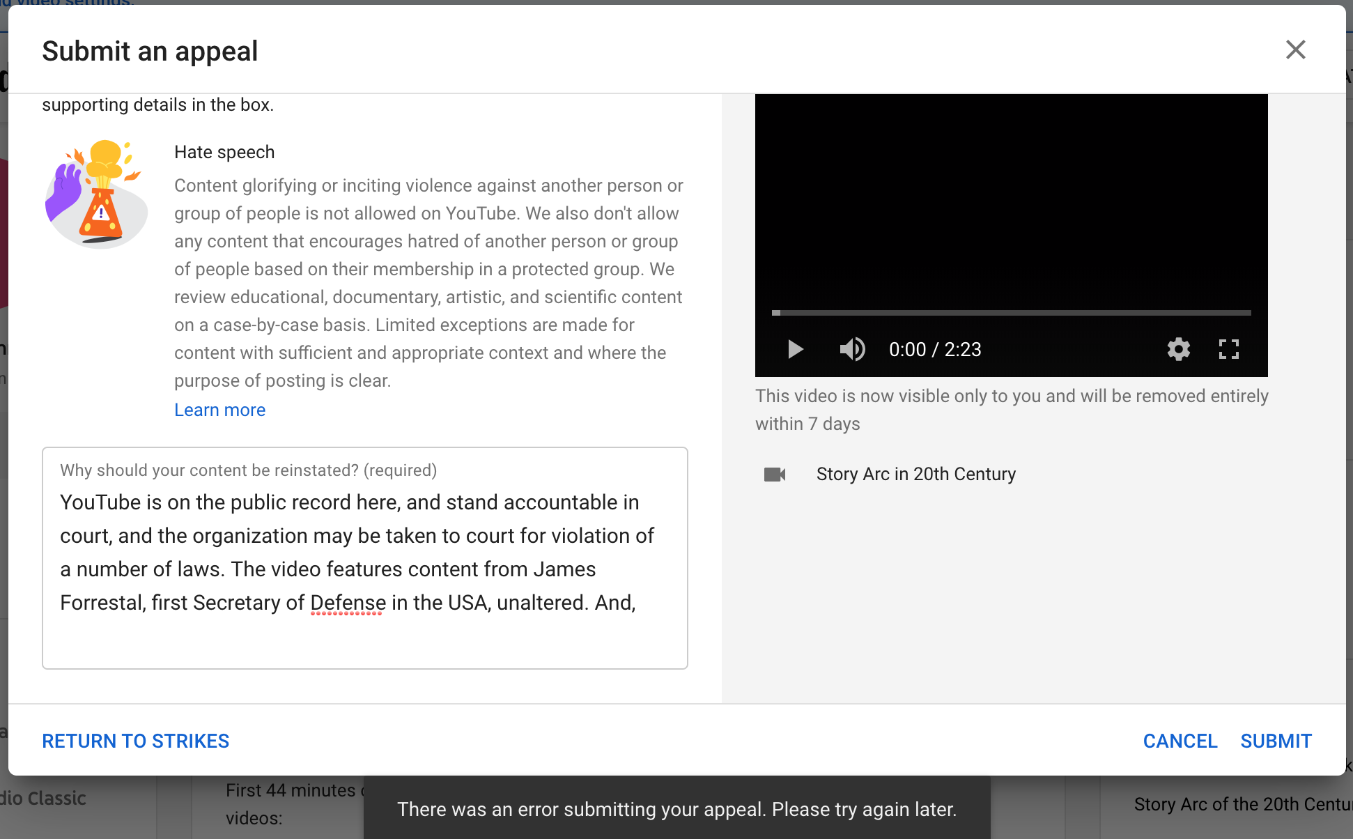1353x839 pixels.
Task: Open the Learn more link
Action: [219, 410]
